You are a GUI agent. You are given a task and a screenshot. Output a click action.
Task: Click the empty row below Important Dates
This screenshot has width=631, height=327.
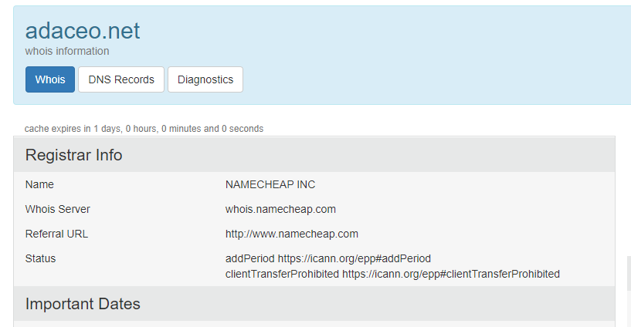pyautogui.click(x=309, y=324)
